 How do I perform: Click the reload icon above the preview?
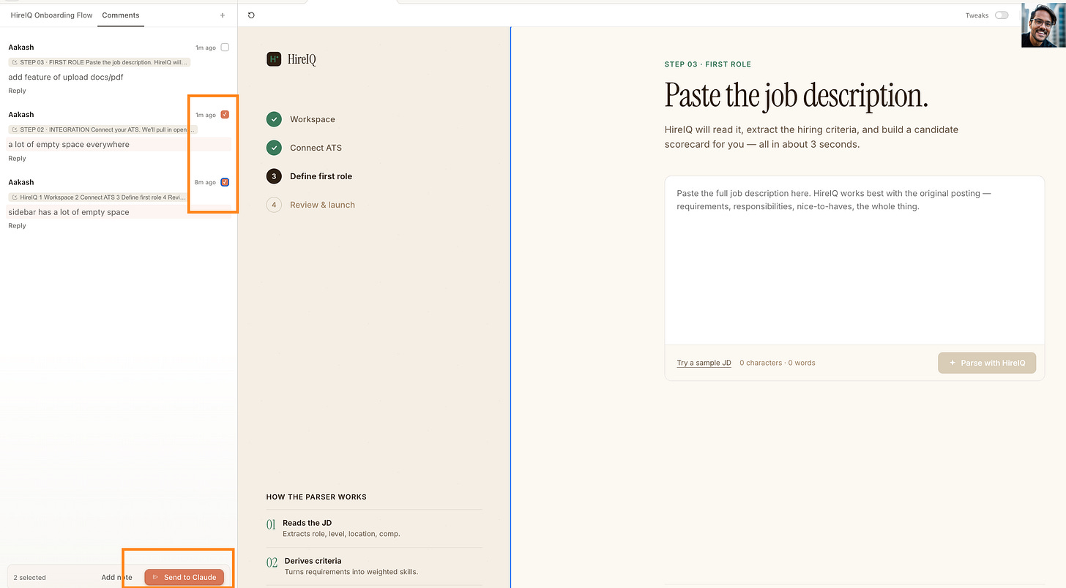pyautogui.click(x=251, y=15)
